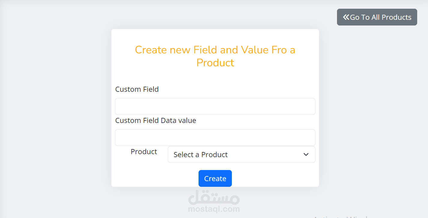Focus the Custom Field text box

click(x=215, y=106)
